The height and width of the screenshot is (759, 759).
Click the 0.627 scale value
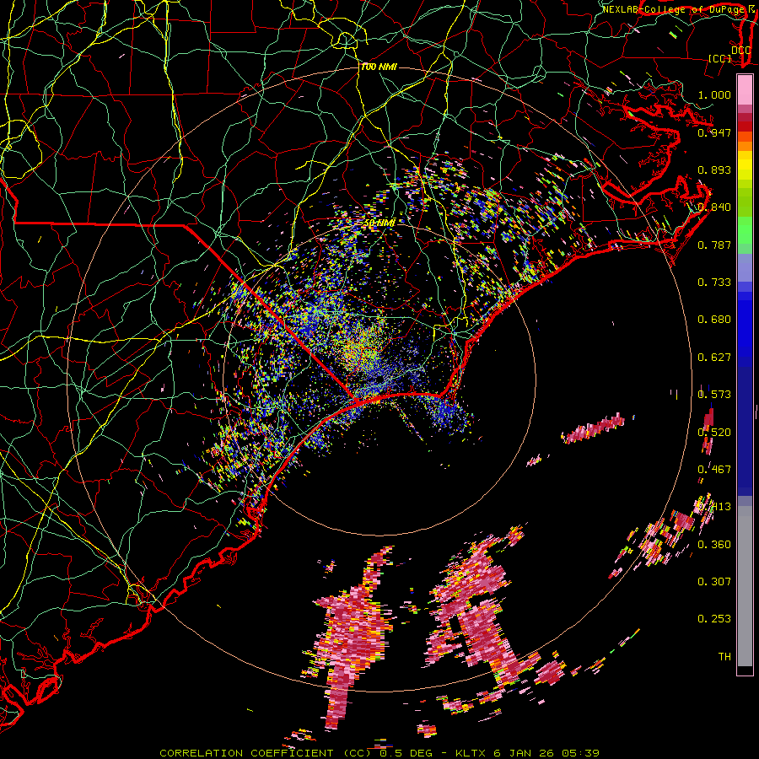pos(714,358)
